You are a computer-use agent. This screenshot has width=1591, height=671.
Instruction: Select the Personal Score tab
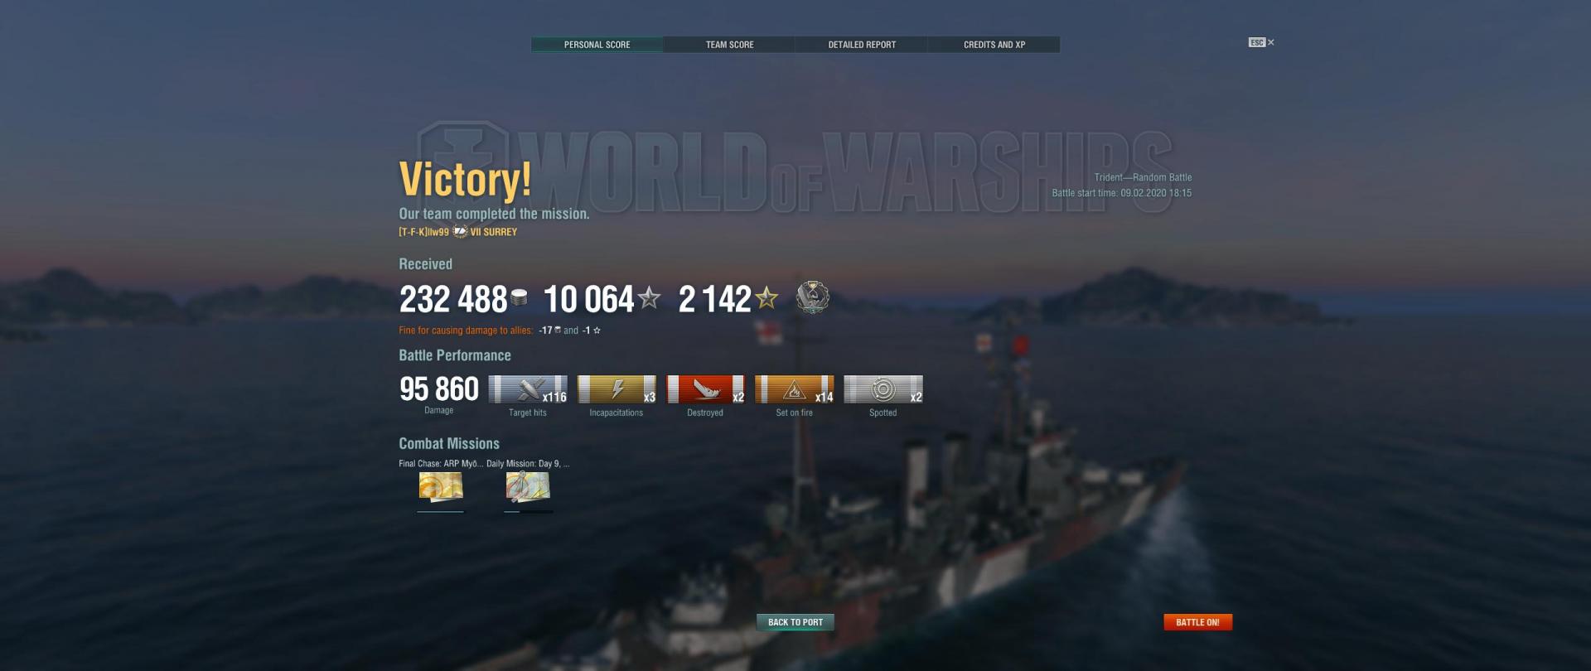pyautogui.click(x=597, y=45)
